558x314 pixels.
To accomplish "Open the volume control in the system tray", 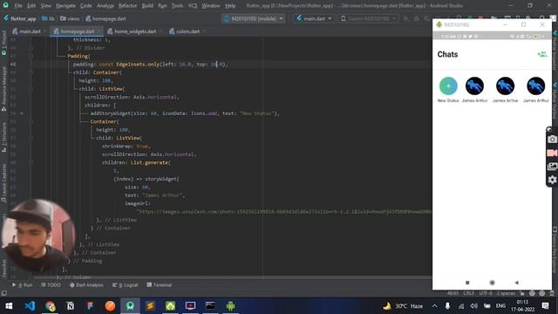I will click(473, 306).
